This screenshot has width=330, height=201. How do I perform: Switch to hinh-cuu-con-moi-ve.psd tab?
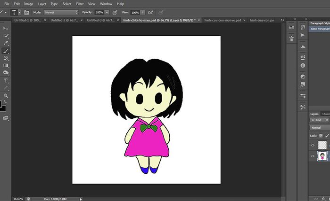(223, 20)
